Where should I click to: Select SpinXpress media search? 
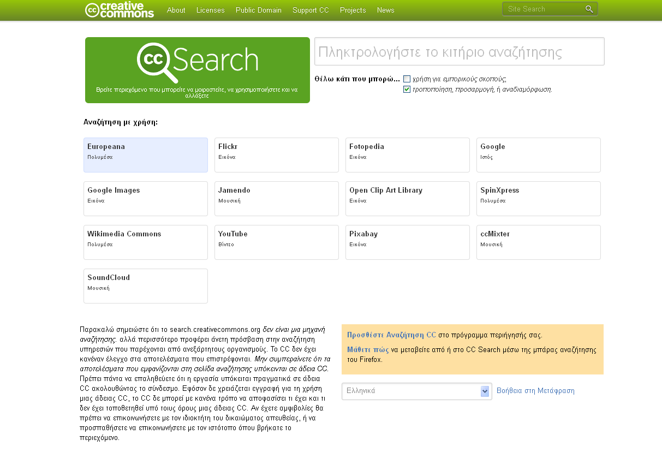click(539, 199)
